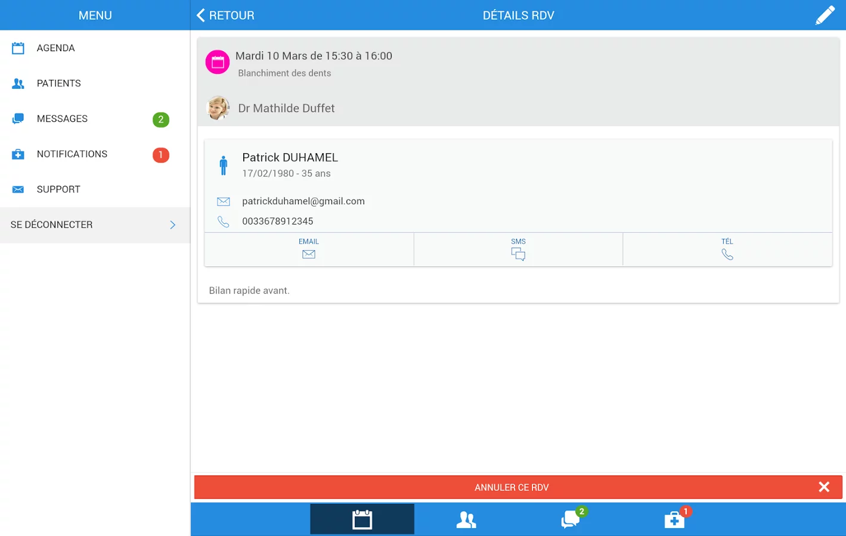The image size is (846, 536).
Task: Tap SMS to text the patient
Action: click(x=517, y=249)
